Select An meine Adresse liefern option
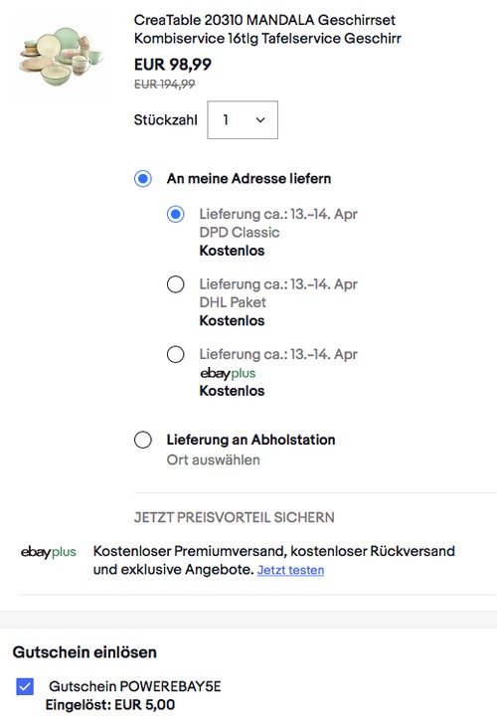 point(143,179)
